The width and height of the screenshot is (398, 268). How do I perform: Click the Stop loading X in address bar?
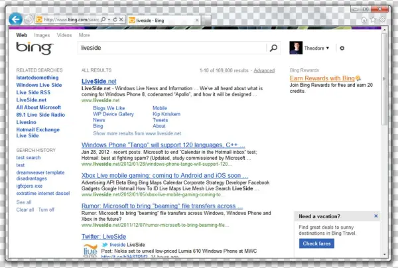pos(121,19)
